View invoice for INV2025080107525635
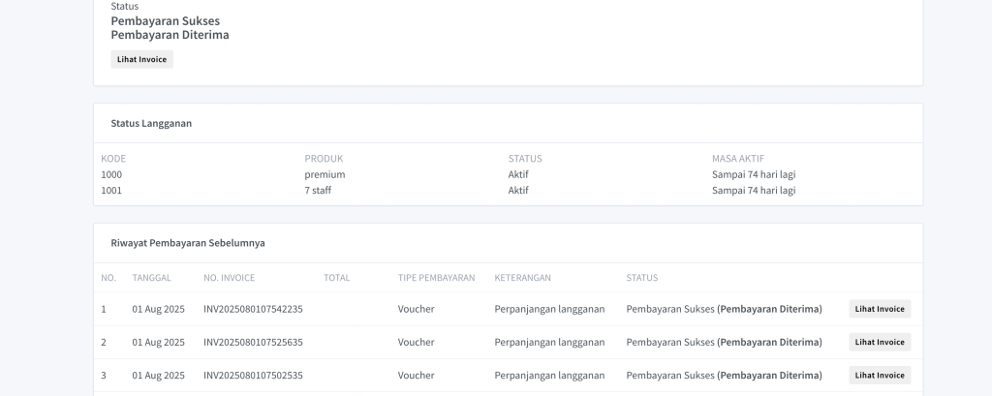Viewport: 992px width, 396px height. click(880, 342)
